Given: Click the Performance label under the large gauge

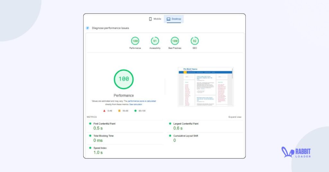Looking at the screenshot, I should coord(124,95).
